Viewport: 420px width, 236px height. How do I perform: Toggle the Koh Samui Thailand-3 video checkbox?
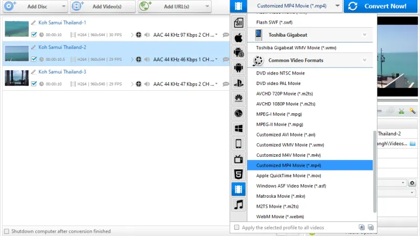click(x=34, y=83)
